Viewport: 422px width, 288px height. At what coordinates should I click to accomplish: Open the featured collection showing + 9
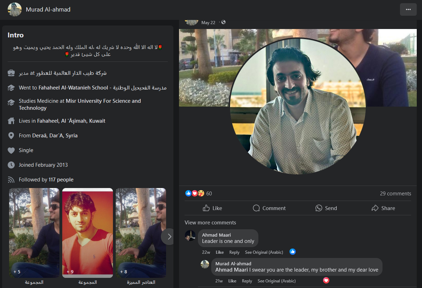click(88, 233)
